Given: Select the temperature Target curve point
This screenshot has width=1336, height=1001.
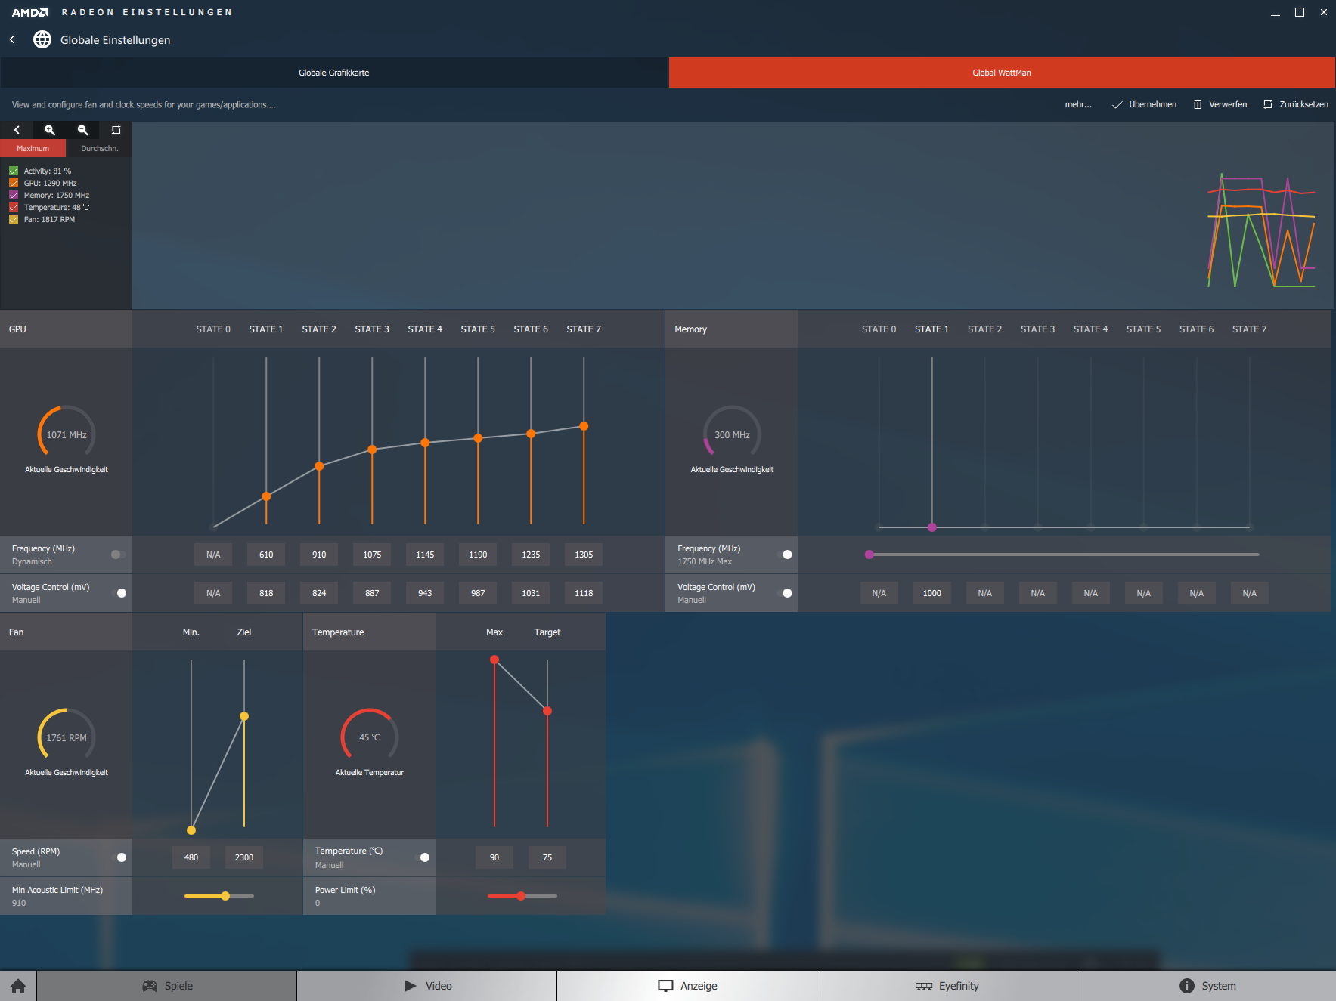Looking at the screenshot, I should [547, 711].
